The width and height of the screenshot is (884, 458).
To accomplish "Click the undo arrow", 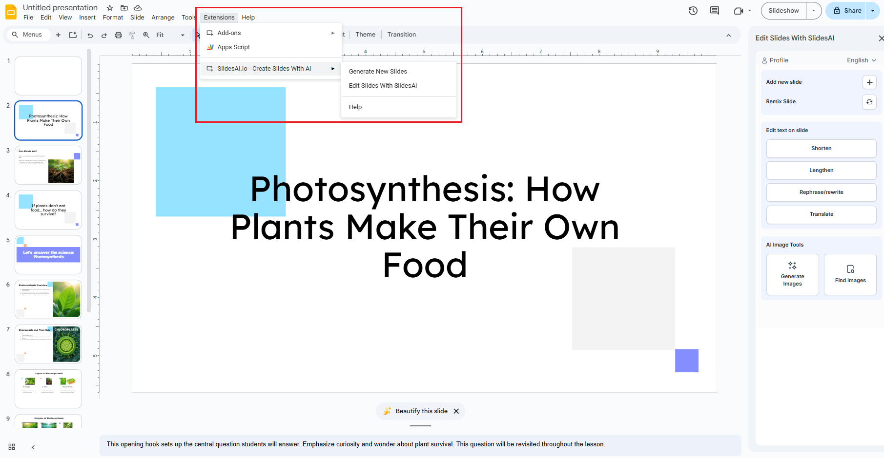I will 90,35.
